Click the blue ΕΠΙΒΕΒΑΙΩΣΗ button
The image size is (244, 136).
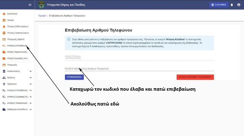pos(74,77)
